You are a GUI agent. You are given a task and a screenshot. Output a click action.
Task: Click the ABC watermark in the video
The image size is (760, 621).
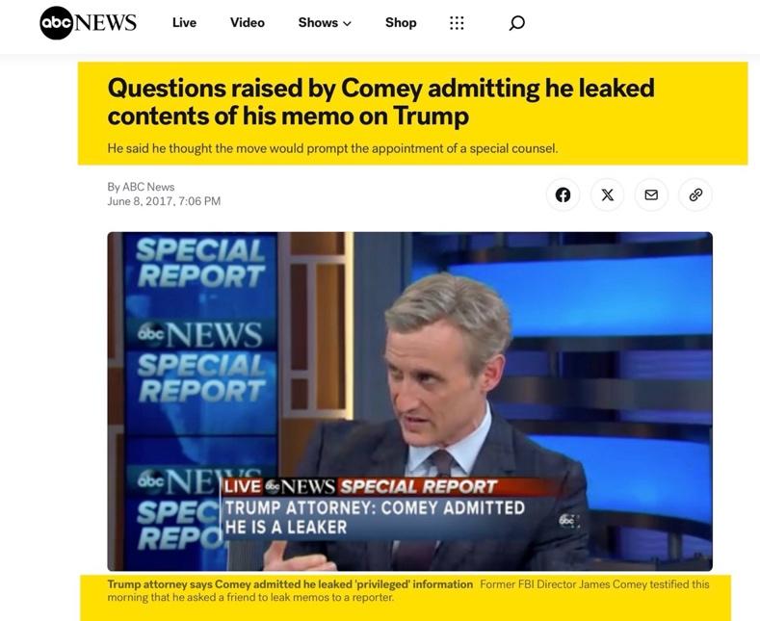(569, 520)
